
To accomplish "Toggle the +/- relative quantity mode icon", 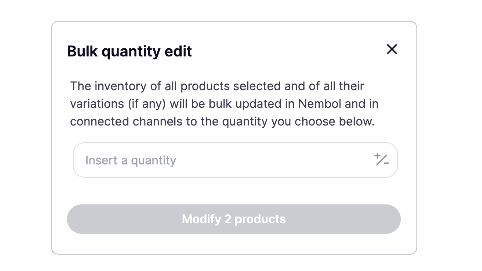I will click(x=381, y=160).
